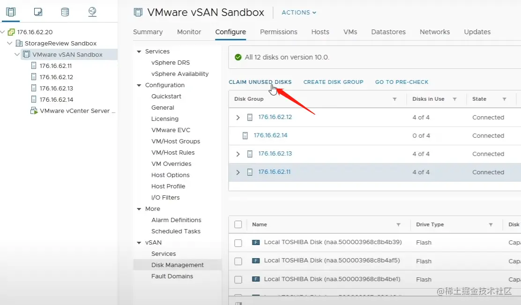521x305 pixels.
Task: Open Alarm Definitions
Action: click(x=176, y=220)
